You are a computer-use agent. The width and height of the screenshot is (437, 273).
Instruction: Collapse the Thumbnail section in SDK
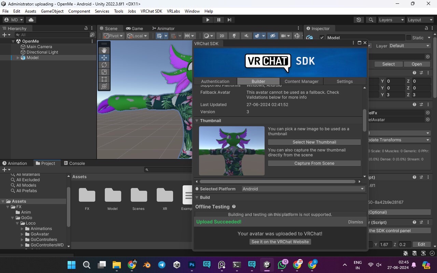click(197, 121)
